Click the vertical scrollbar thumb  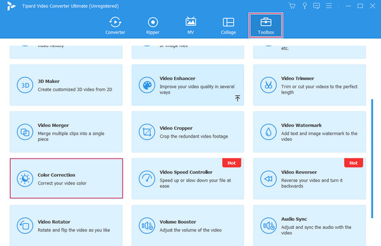(372, 159)
